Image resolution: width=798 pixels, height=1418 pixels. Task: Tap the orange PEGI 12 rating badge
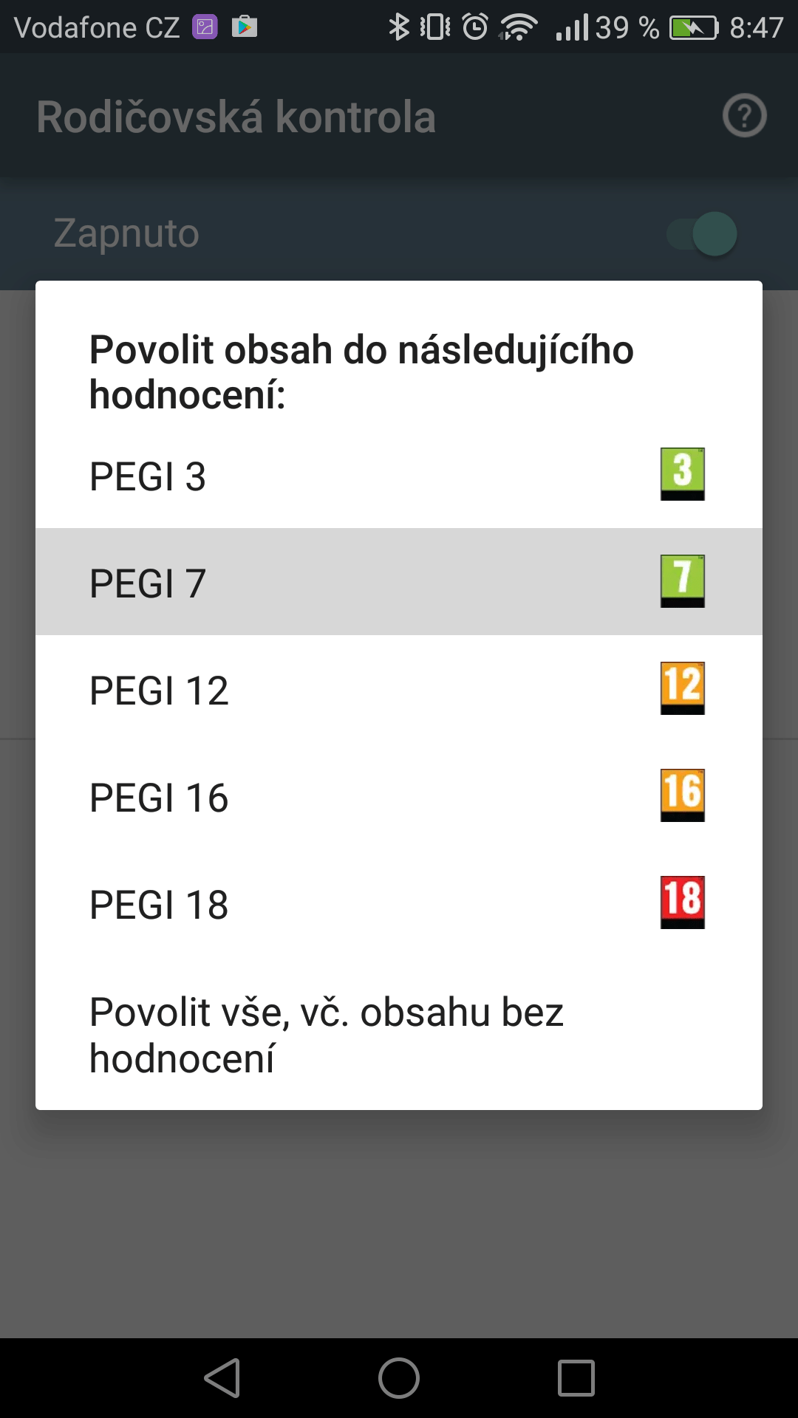tap(682, 688)
